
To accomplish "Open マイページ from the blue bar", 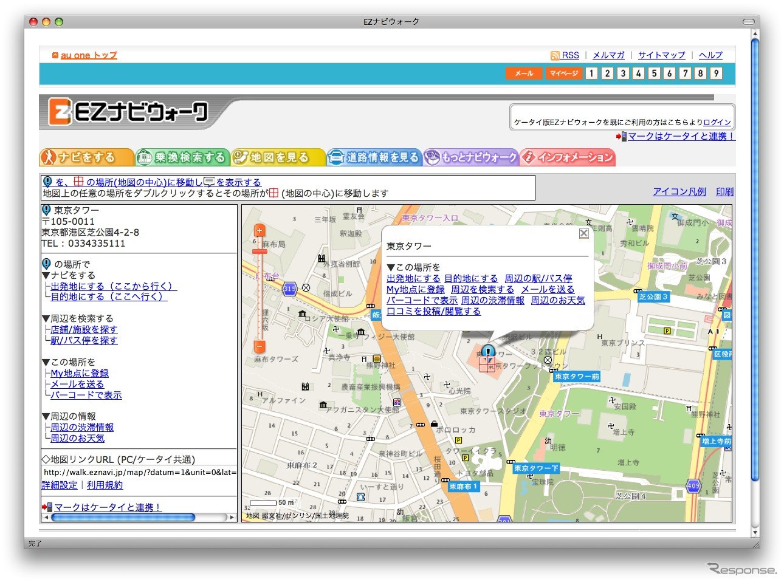I will pyautogui.click(x=564, y=74).
